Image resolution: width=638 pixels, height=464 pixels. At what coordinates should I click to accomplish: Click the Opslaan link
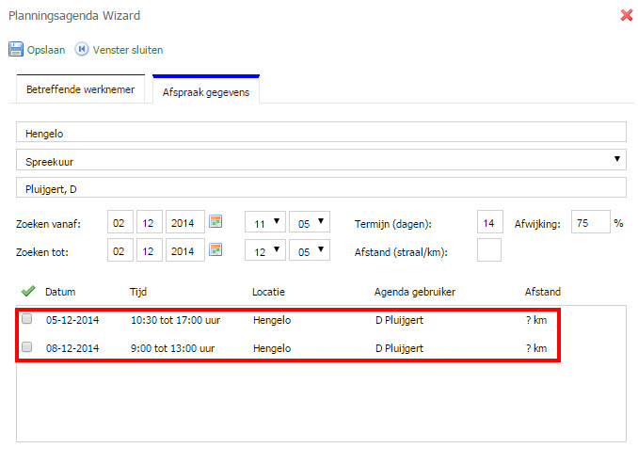[45, 49]
